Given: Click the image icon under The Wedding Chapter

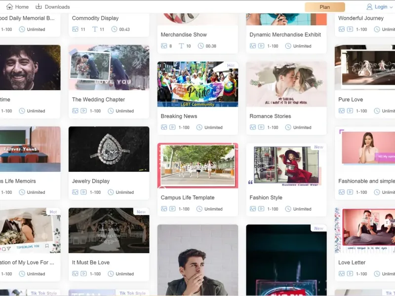Looking at the screenshot, I should tap(75, 111).
